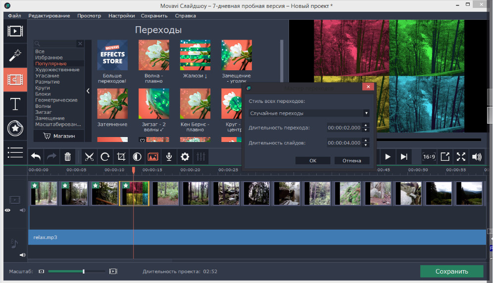Open Effects Store thumbnail
The height and width of the screenshot is (283, 493).
tap(112, 55)
